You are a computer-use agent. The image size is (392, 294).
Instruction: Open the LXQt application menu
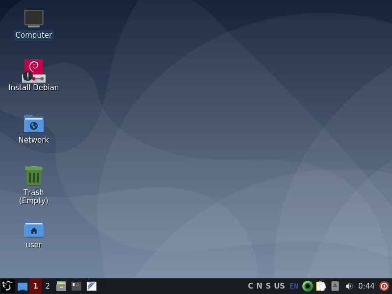tap(7, 286)
